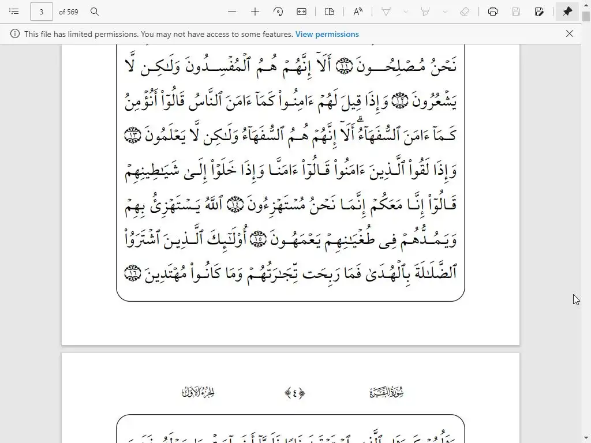Zoom out with the minus button
The height and width of the screenshot is (443, 591).
coord(232,12)
